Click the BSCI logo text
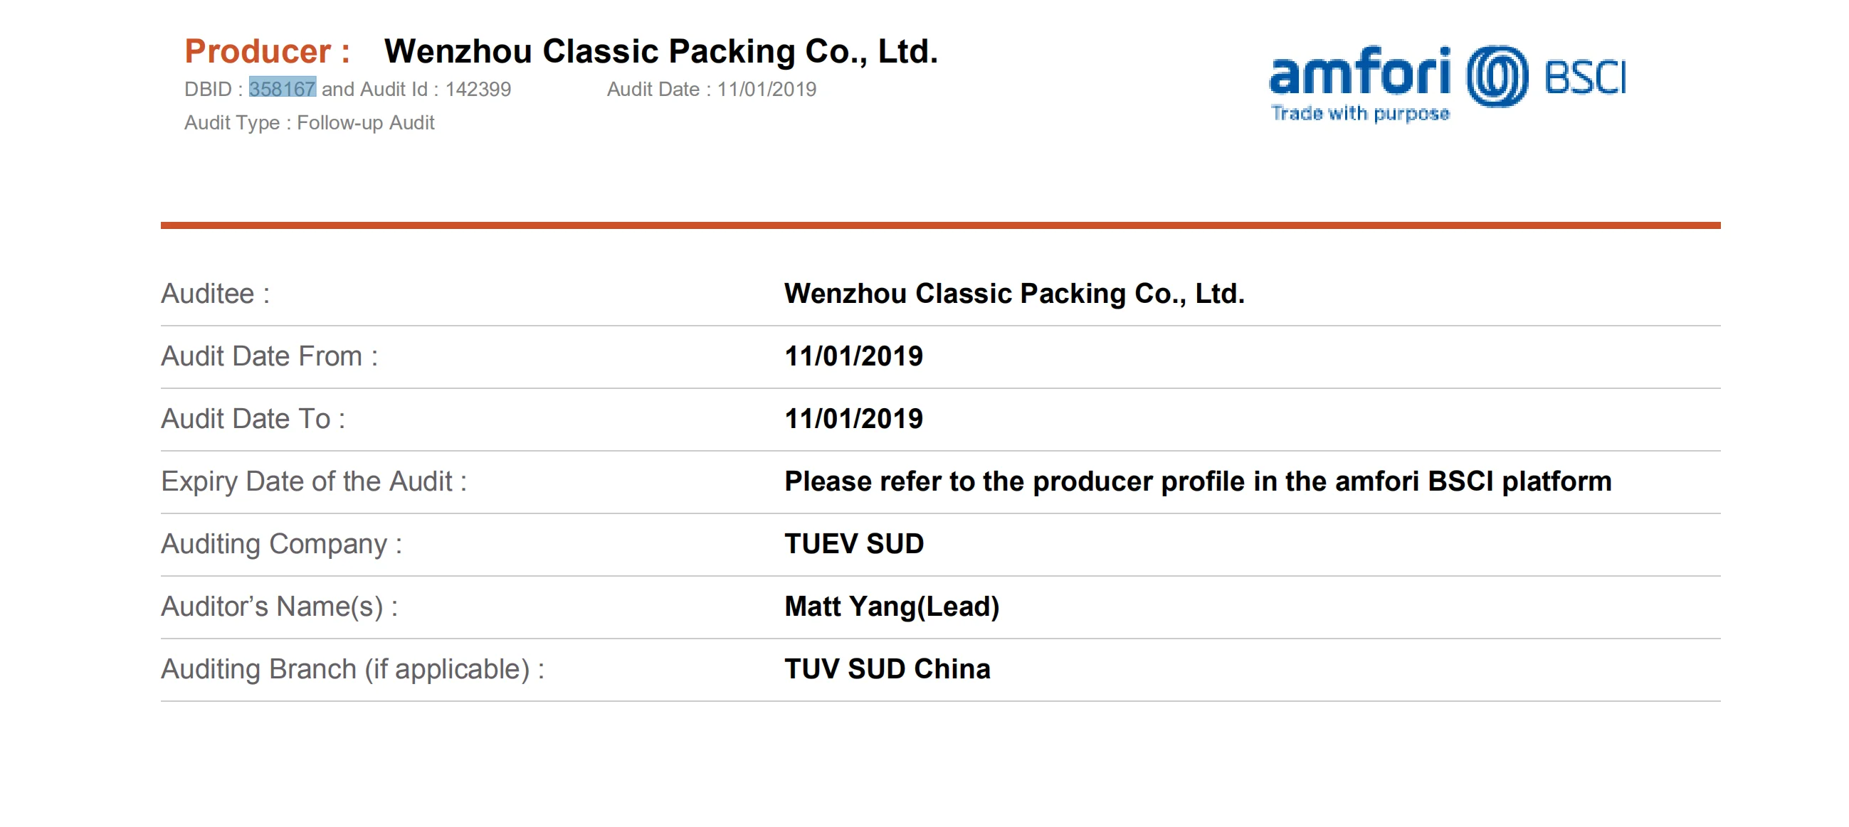 click(1586, 78)
